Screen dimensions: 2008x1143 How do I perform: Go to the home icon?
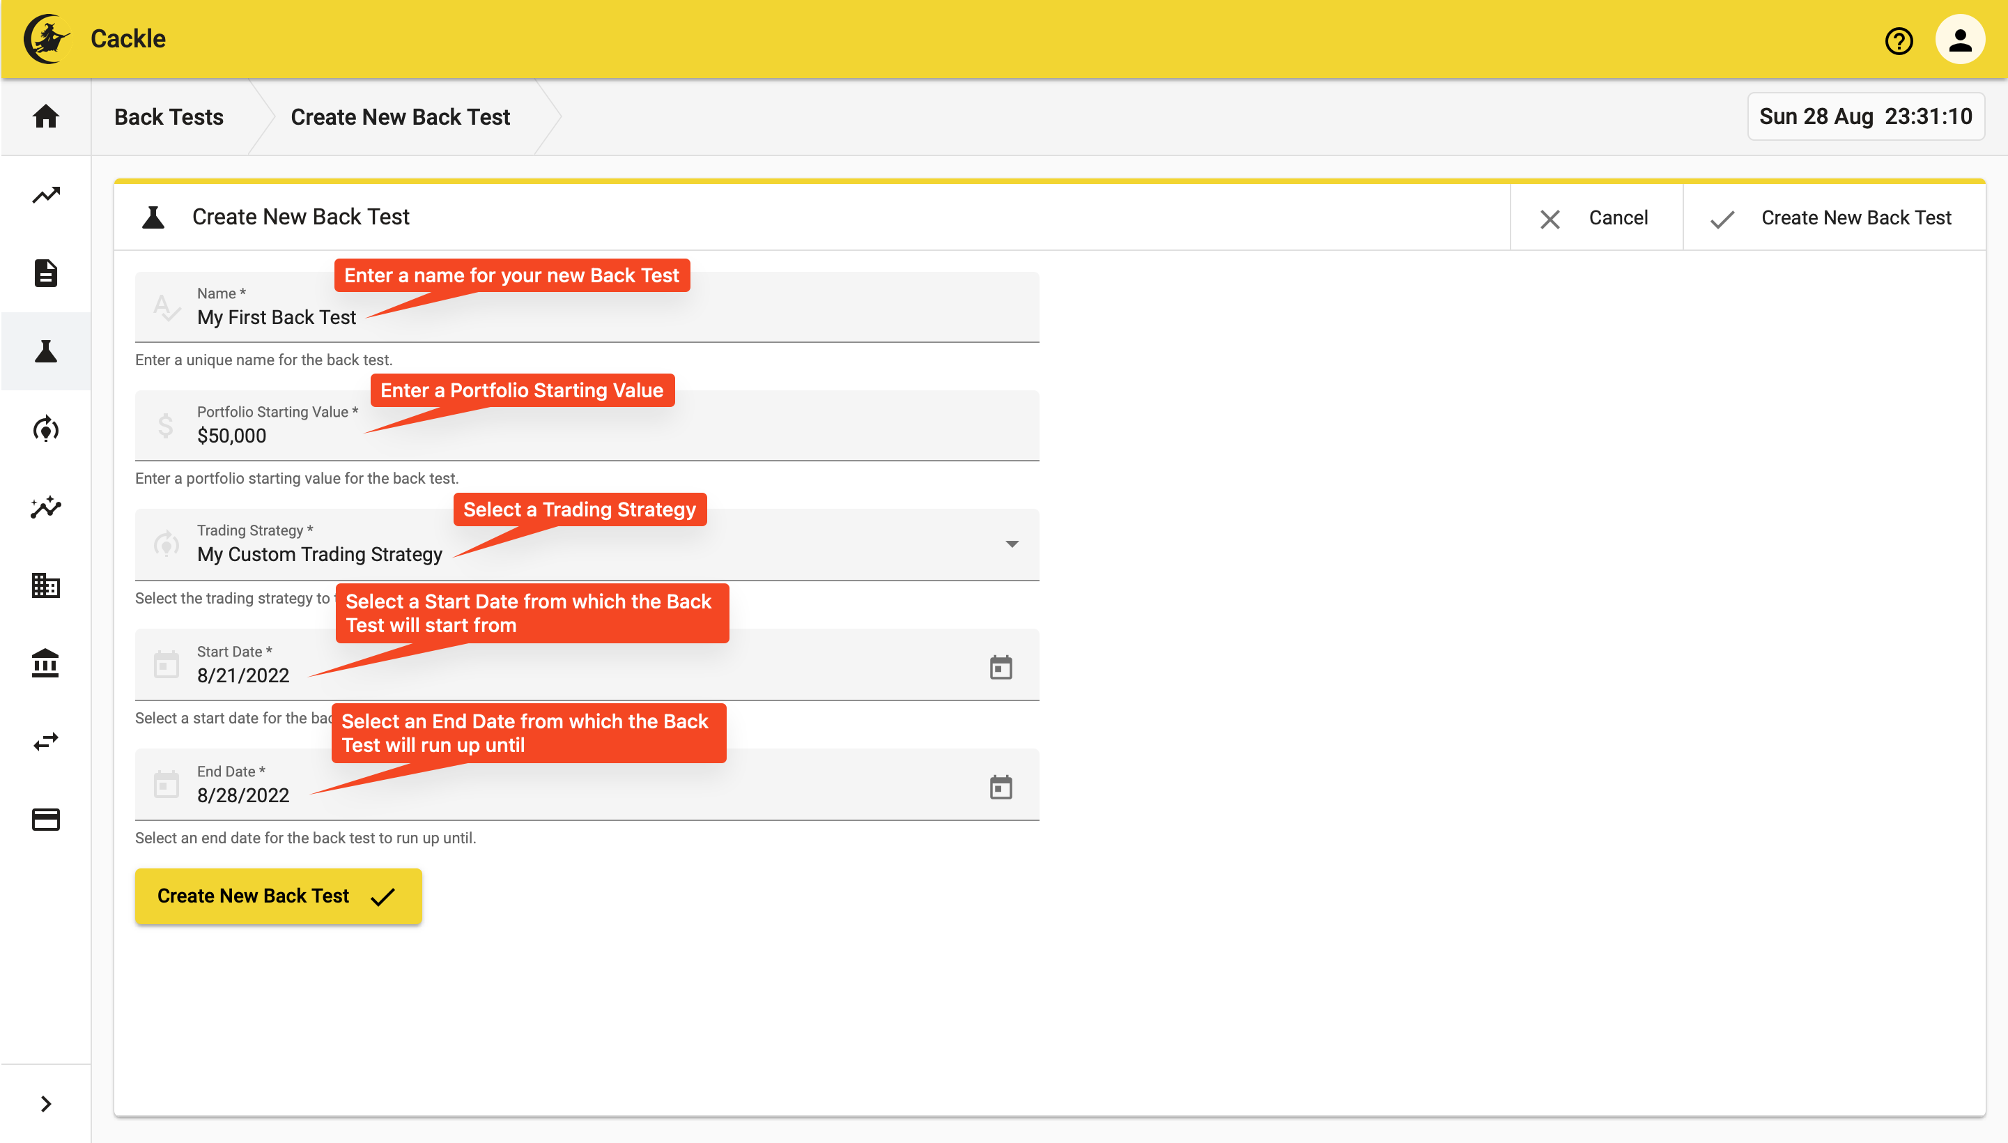tap(45, 116)
